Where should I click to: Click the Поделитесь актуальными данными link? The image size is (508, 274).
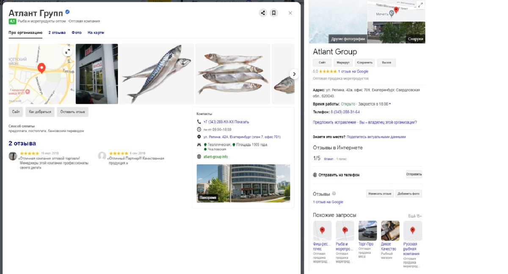[376, 137]
